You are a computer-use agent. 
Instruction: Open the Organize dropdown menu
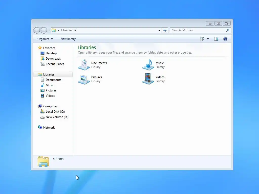point(45,39)
